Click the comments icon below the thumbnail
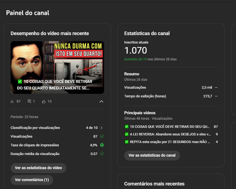Image resolution: width=236 pixels, height=189 pixels. 29,101
